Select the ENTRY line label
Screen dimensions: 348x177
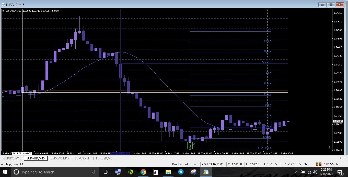(267, 137)
